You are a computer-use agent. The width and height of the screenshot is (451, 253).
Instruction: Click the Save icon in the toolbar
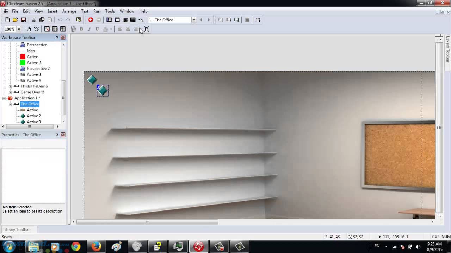click(23, 20)
